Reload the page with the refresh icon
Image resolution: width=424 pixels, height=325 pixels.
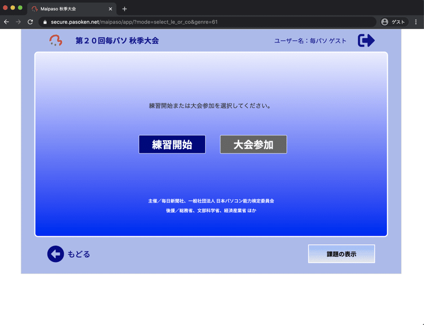30,22
